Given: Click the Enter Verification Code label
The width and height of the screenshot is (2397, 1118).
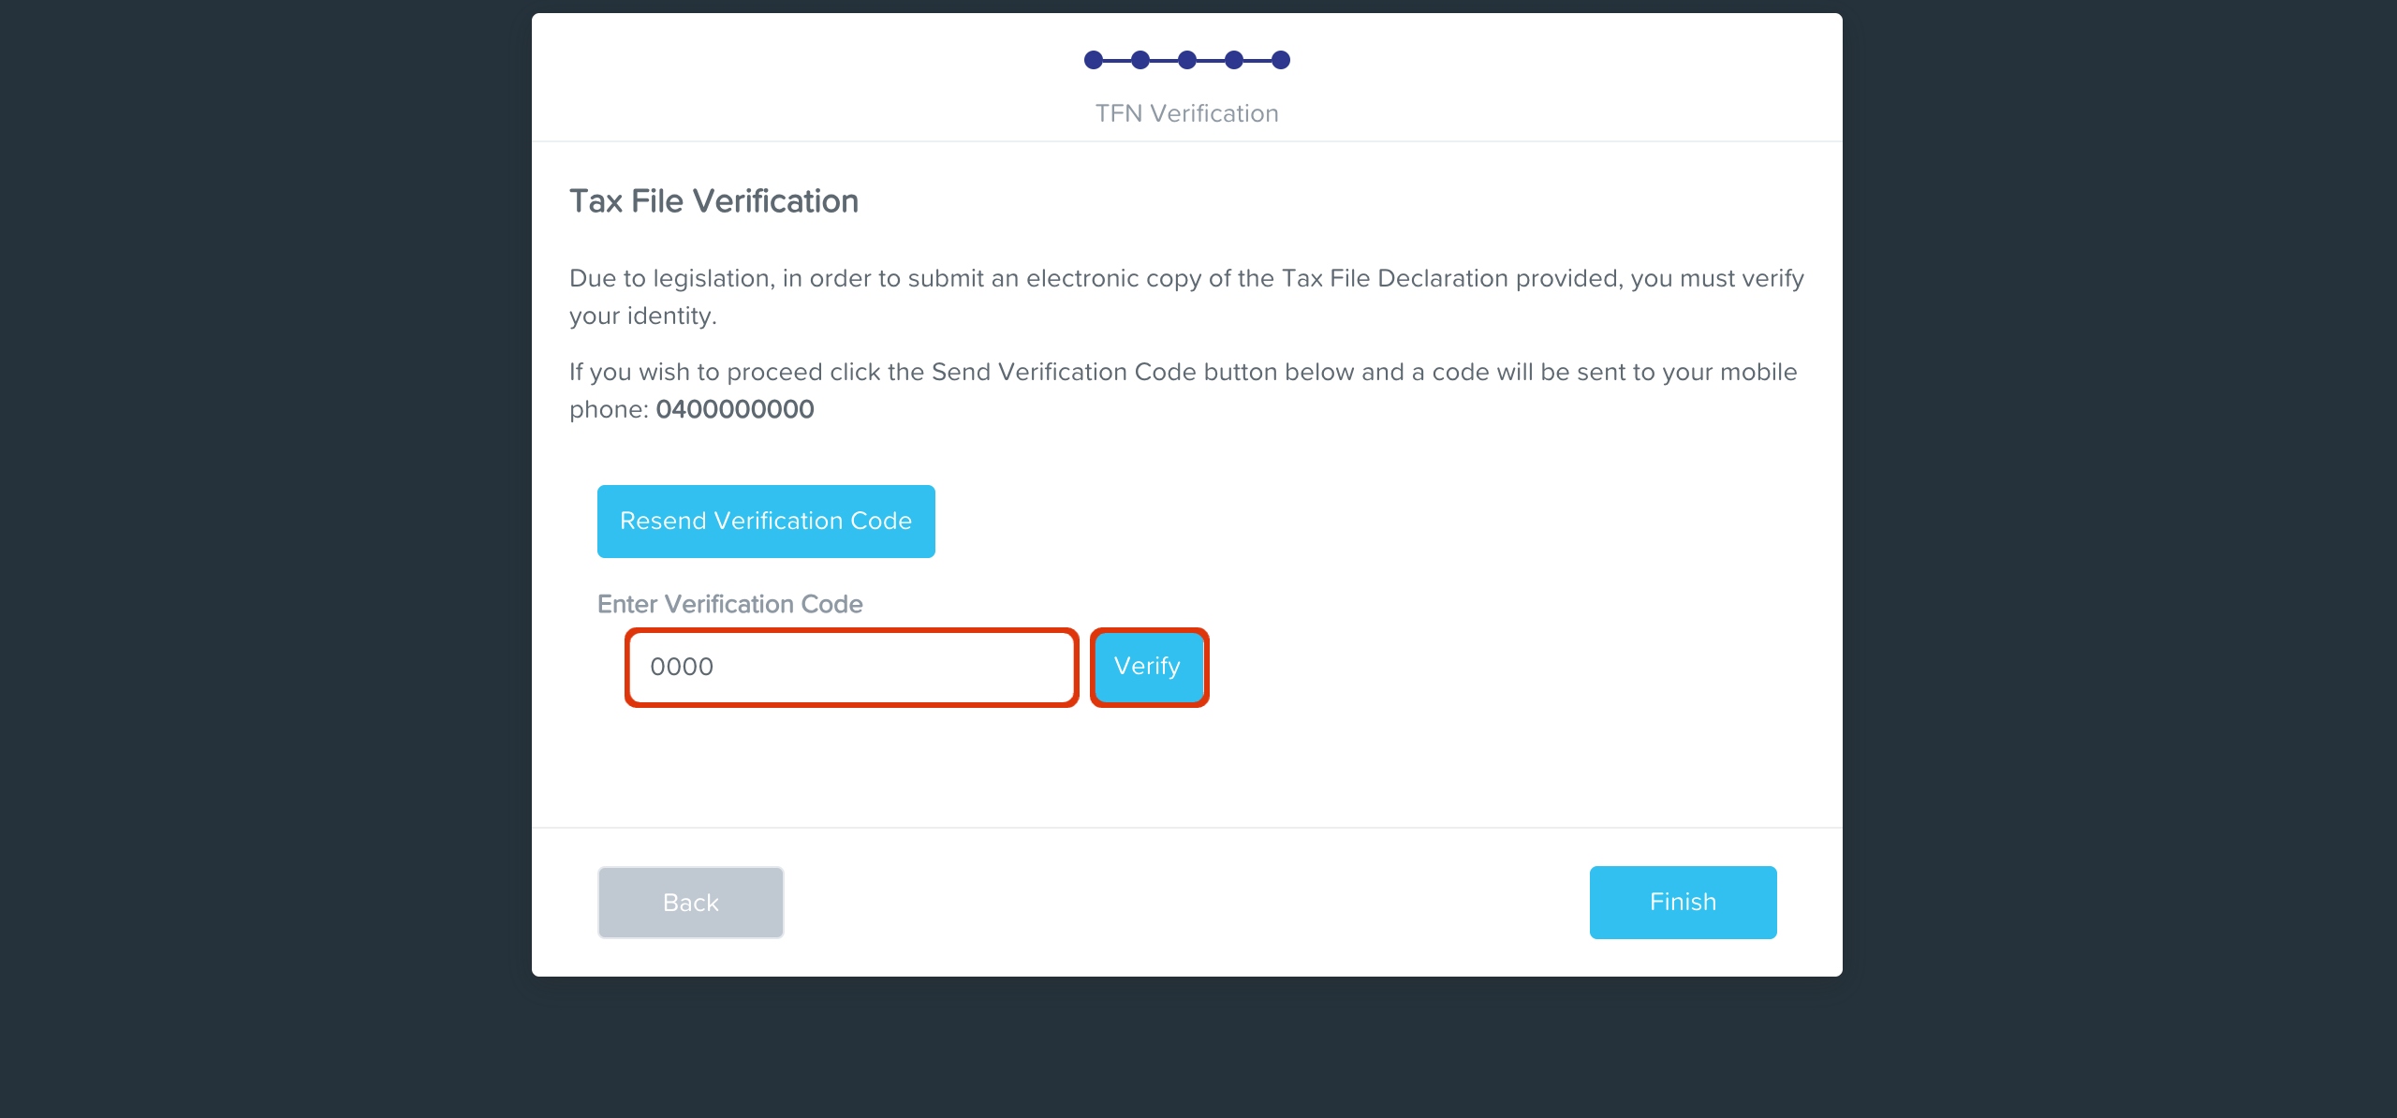Looking at the screenshot, I should [x=729, y=604].
